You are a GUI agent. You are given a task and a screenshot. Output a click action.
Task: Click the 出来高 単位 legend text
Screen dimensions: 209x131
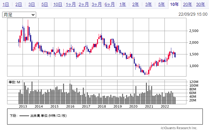(x=49, y=116)
